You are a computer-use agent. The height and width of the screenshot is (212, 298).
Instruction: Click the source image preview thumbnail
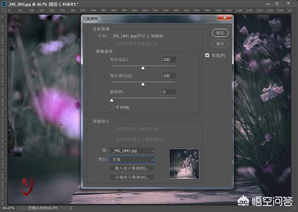click(184, 164)
